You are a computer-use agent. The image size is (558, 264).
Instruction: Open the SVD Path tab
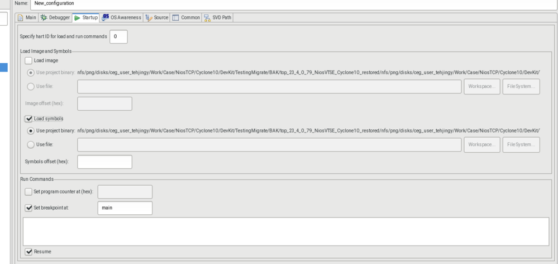pyautogui.click(x=217, y=17)
